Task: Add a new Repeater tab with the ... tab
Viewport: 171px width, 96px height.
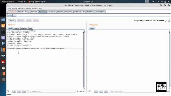Action: pyautogui.click(x=14, y=15)
